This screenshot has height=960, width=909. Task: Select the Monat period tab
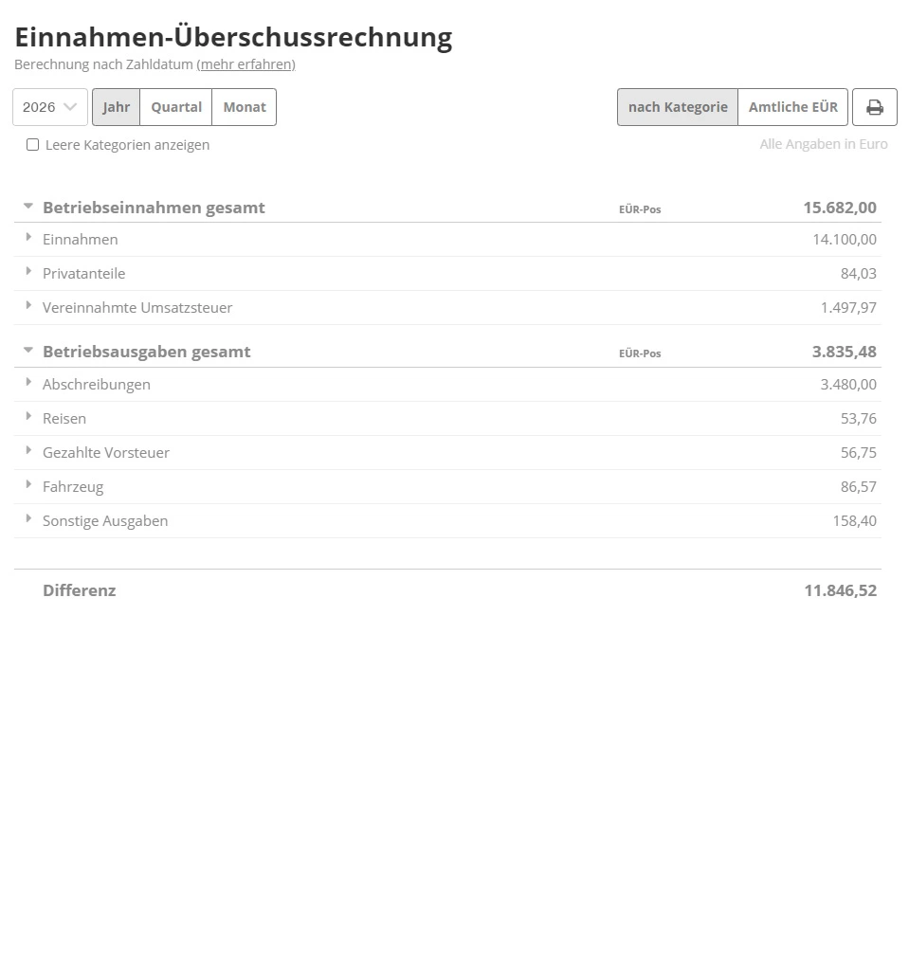(x=245, y=107)
